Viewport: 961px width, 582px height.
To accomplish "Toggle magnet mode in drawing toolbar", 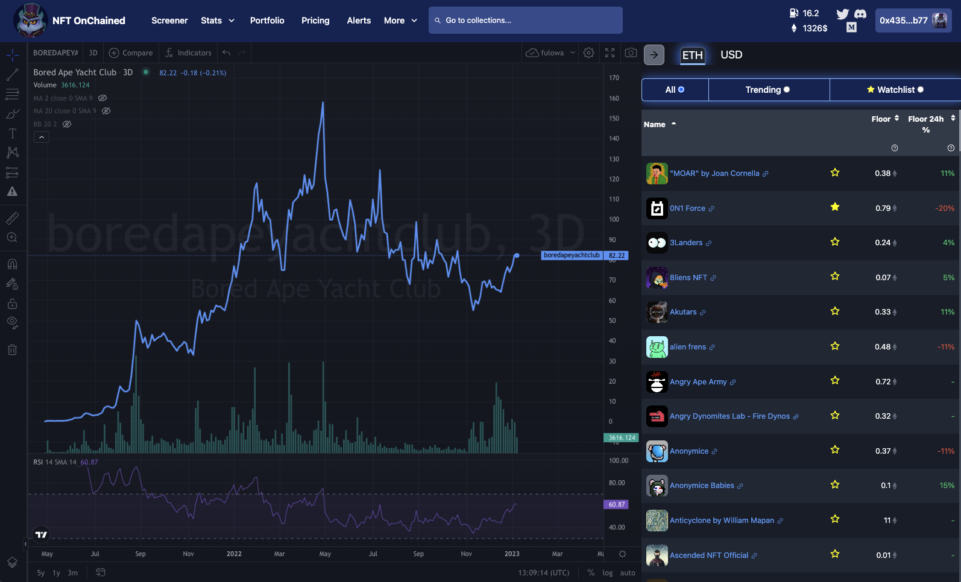I will [13, 264].
